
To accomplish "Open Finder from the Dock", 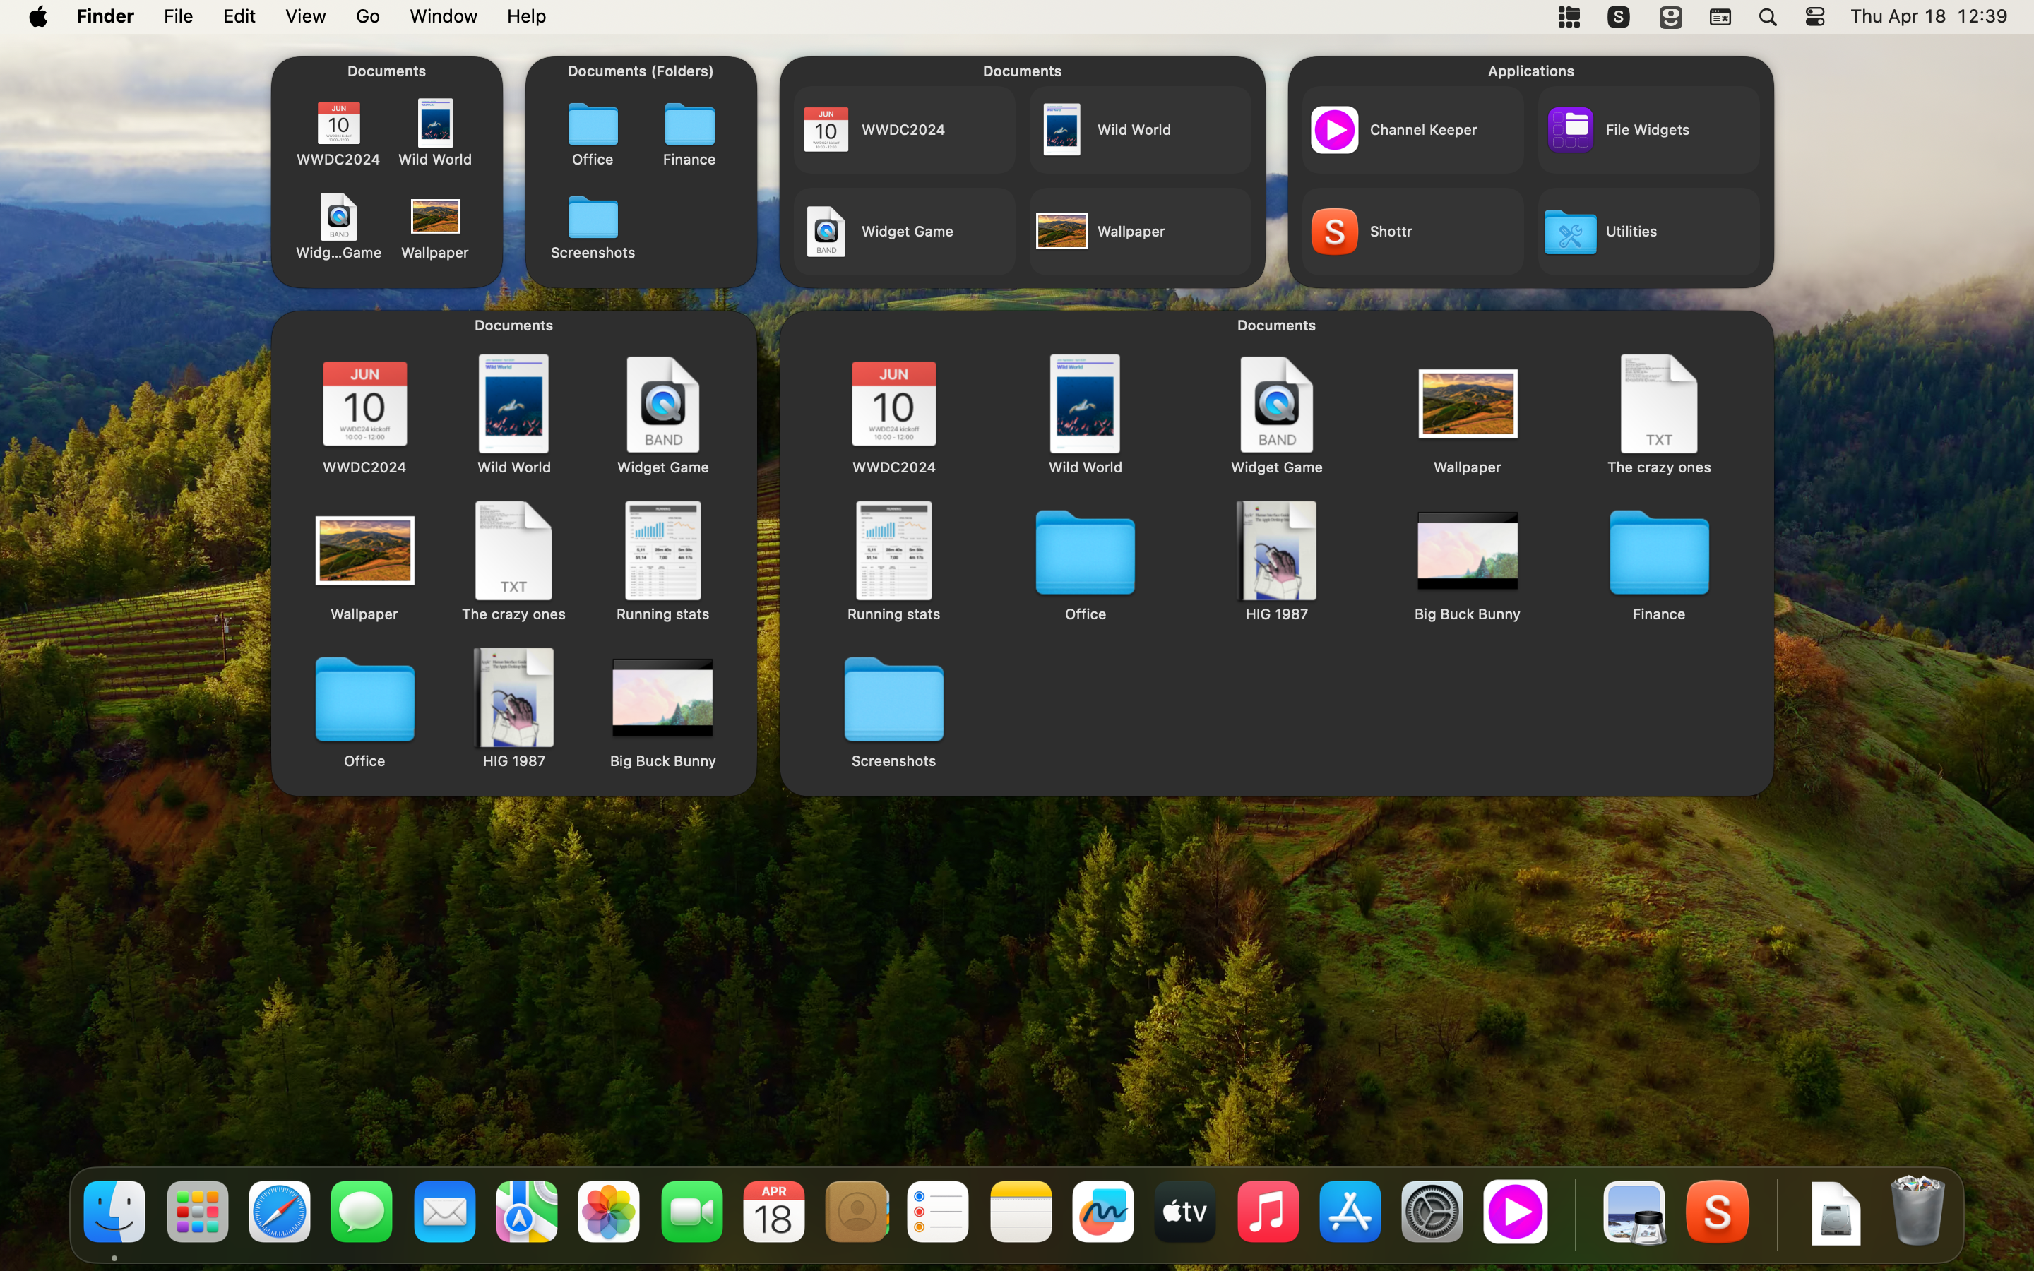I will 114,1211.
